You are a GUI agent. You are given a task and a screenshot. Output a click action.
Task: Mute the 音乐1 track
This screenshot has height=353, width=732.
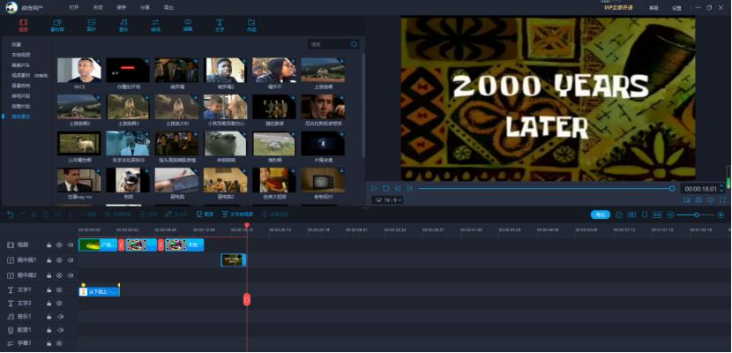[60, 317]
